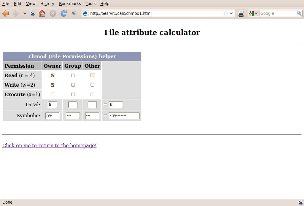Click the Home toolbar icon

point(42,13)
